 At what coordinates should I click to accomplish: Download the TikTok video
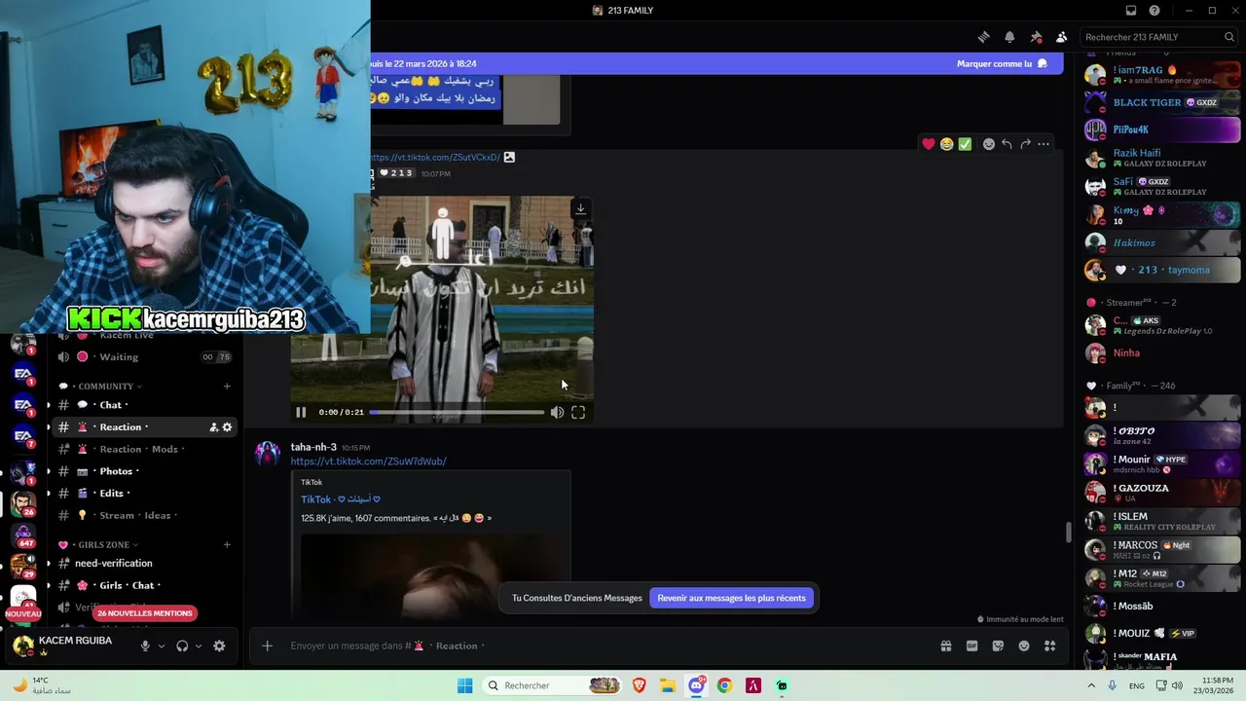coord(580,208)
